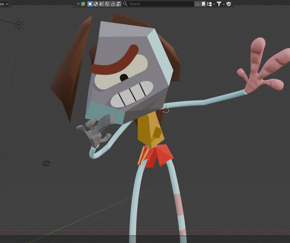Select the light object in viewport
The image size is (290, 243).
click(19, 25)
